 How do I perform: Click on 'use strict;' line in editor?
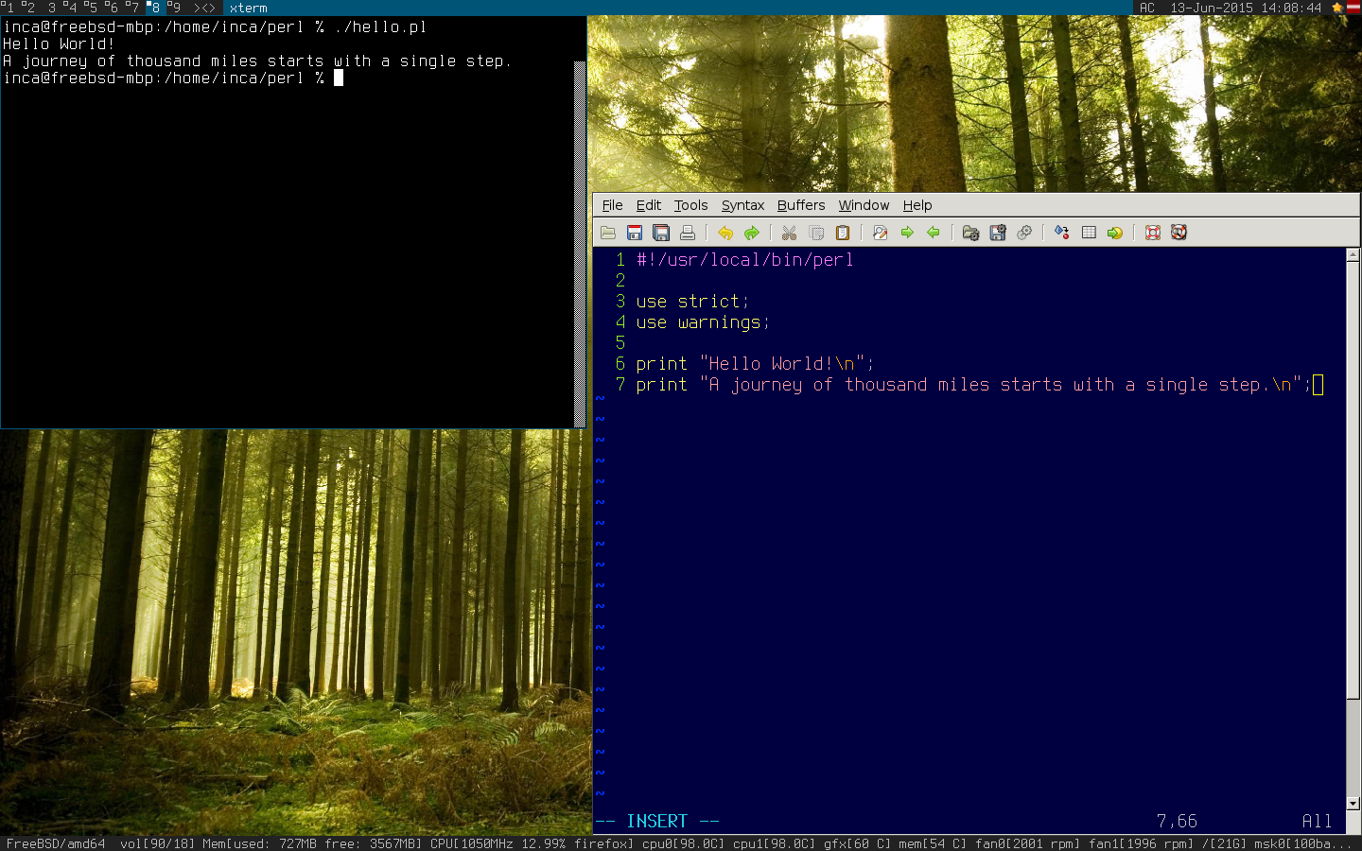coord(692,302)
